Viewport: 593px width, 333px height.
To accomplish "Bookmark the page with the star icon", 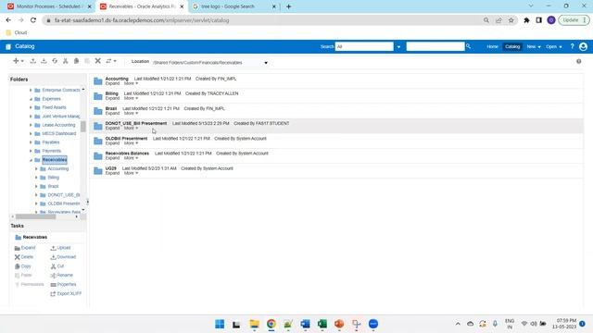I will click(x=511, y=20).
